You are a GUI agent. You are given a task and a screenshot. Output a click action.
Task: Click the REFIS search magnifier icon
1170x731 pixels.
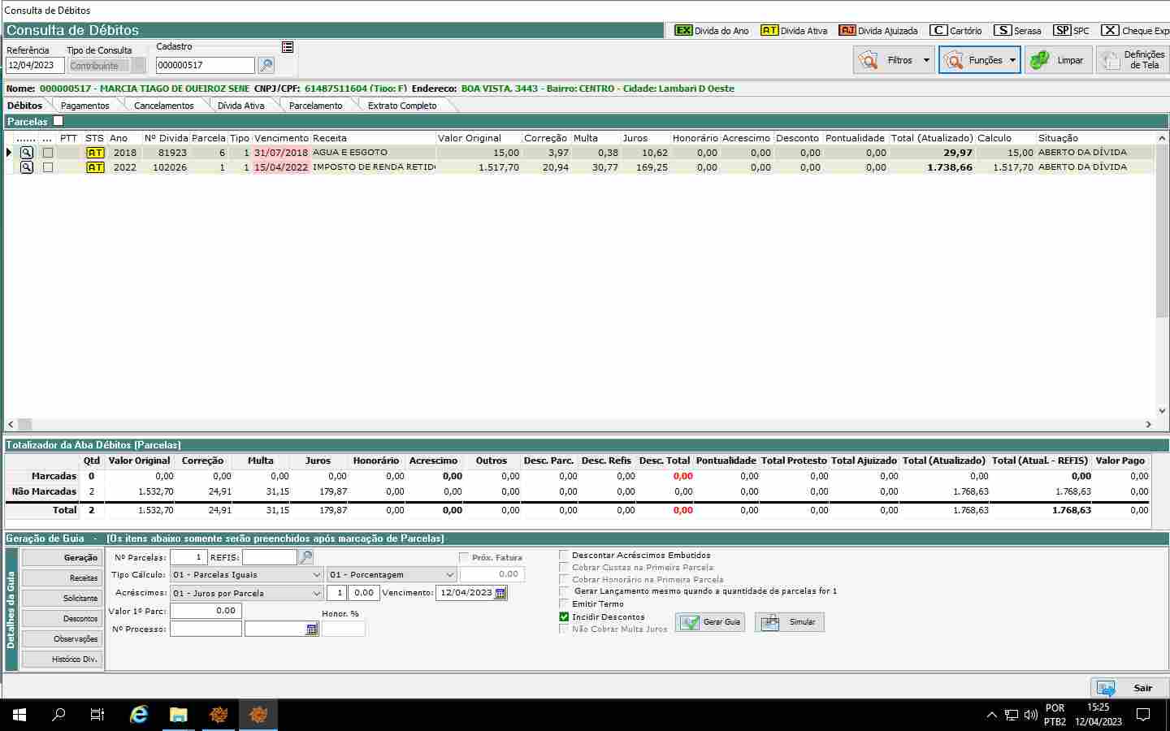coord(306,557)
